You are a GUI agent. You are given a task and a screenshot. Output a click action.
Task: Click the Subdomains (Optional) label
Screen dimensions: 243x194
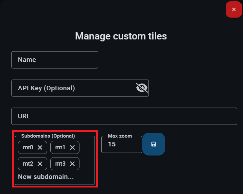(48, 136)
